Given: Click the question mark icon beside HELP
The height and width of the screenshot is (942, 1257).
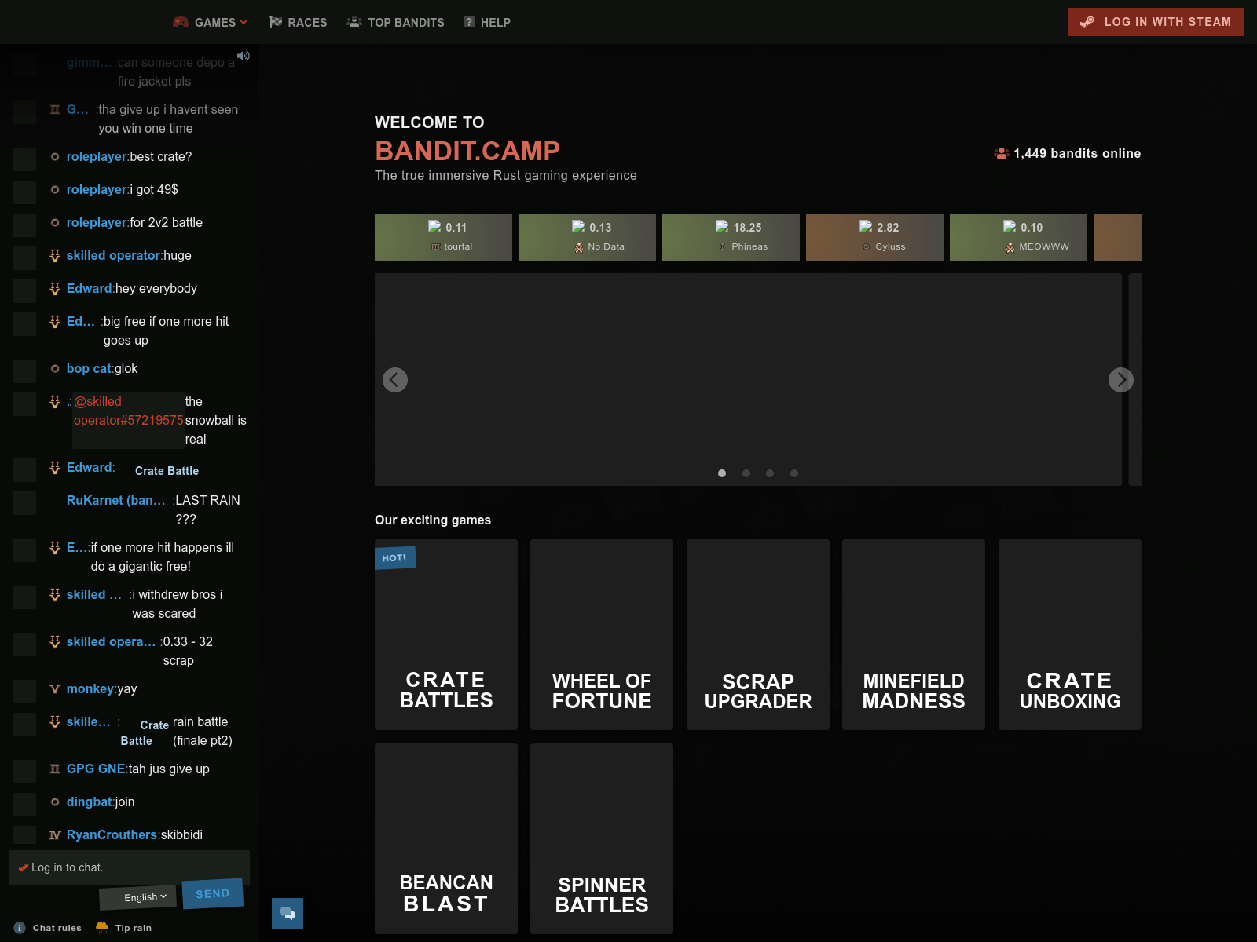Looking at the screenshot, I should pos(469,22).
